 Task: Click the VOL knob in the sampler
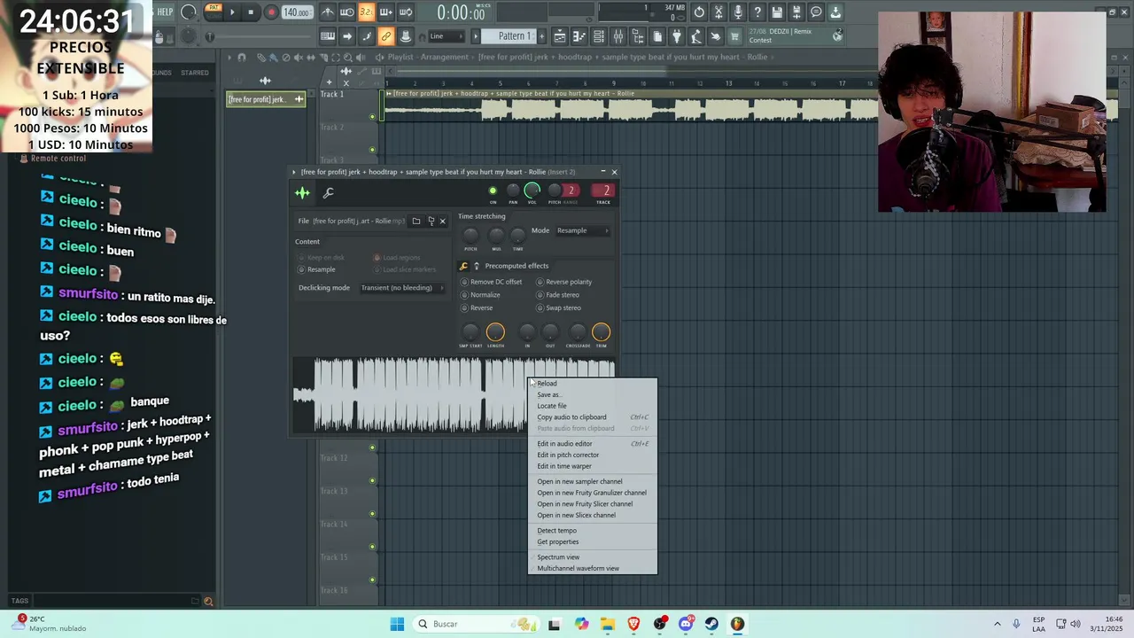coord(532,190)
